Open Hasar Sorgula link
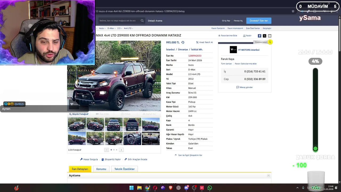Viewport: 341px width, 192px height. tap(89, 159)
